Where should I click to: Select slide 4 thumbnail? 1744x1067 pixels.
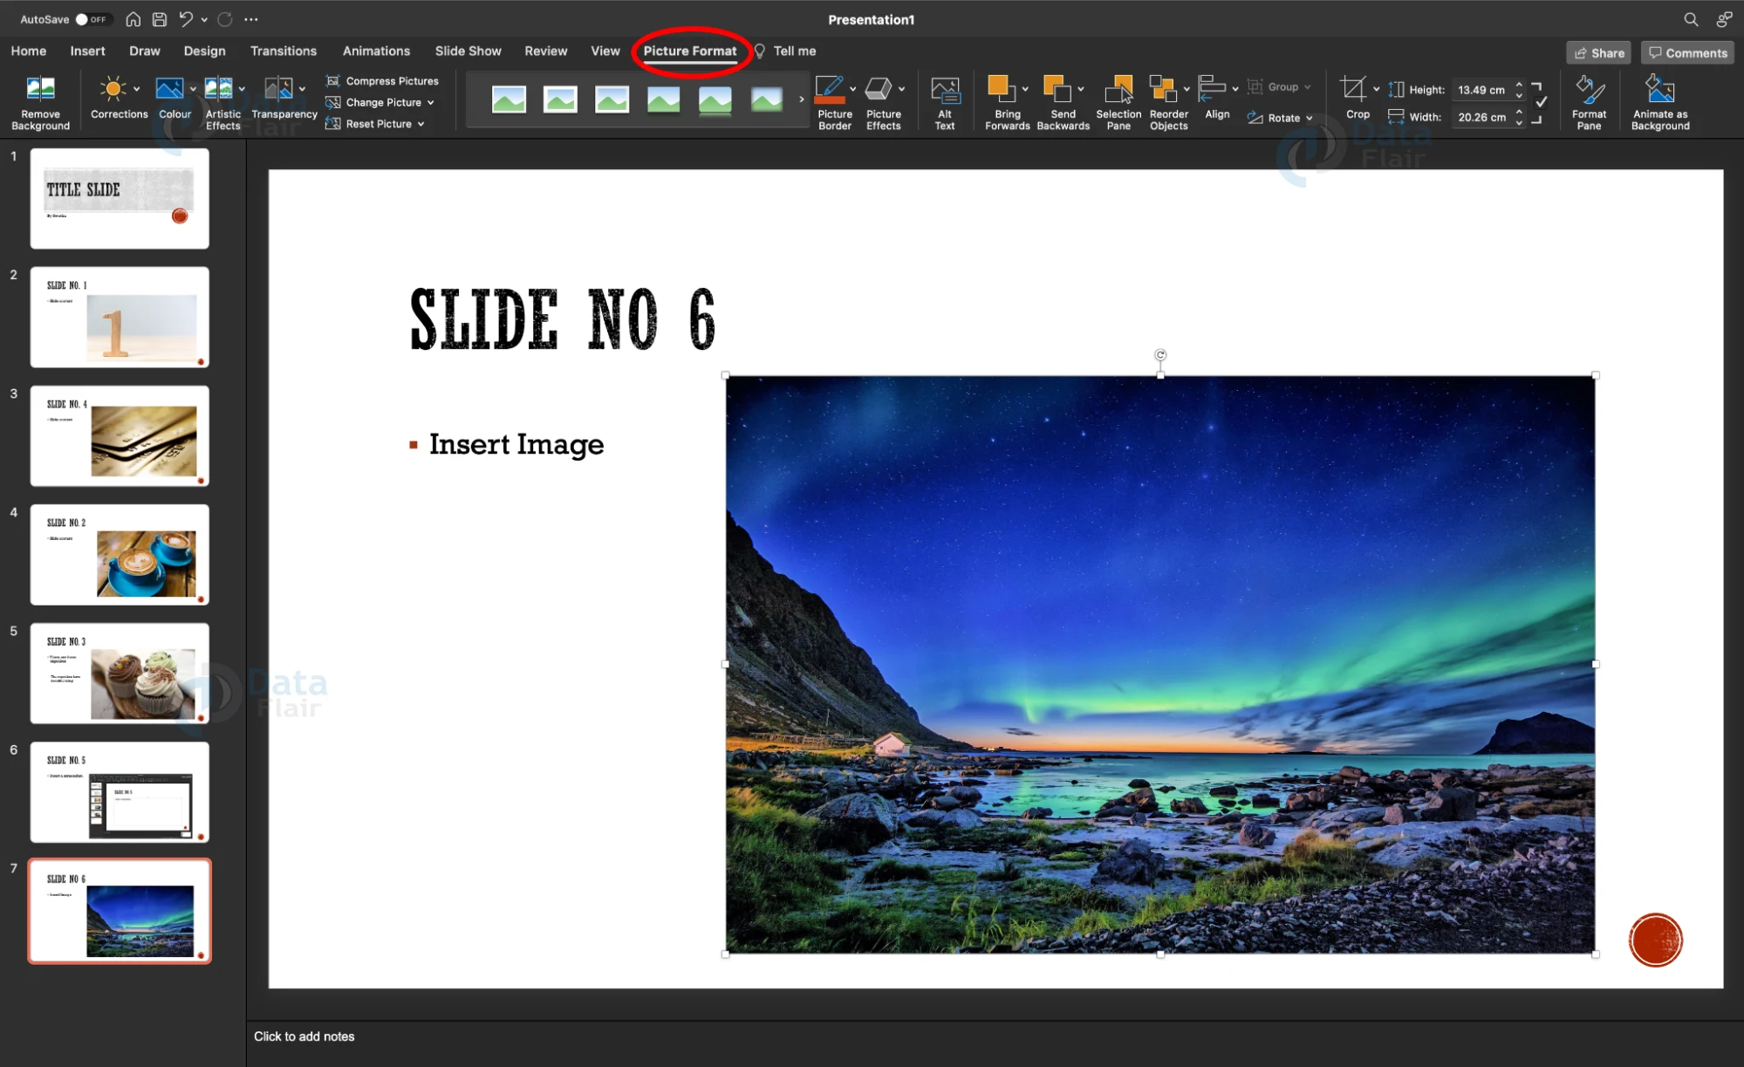(x=120, y=555)
